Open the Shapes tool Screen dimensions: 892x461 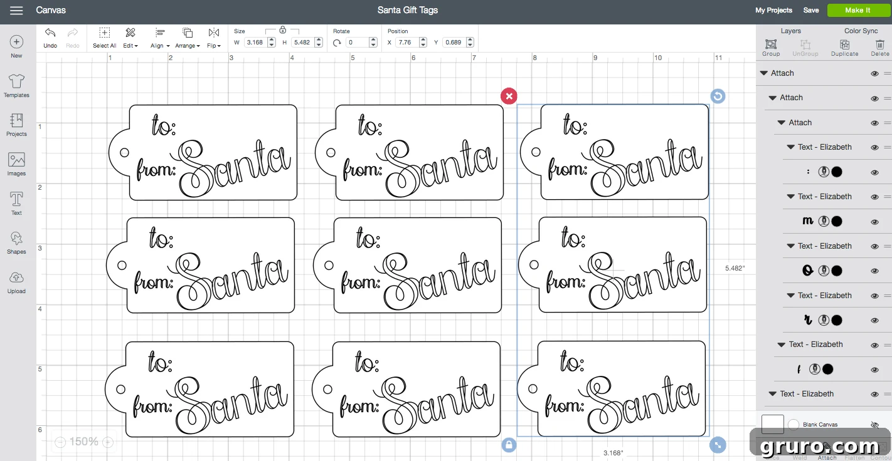click(x=16, y=238)
